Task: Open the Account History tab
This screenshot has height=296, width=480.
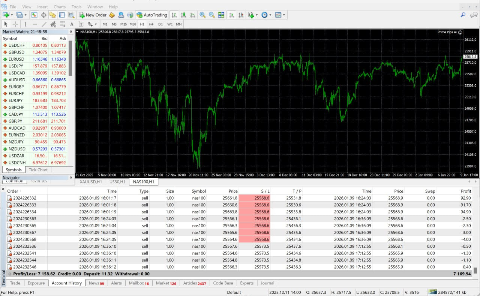Action: click(x=66, y=283)
